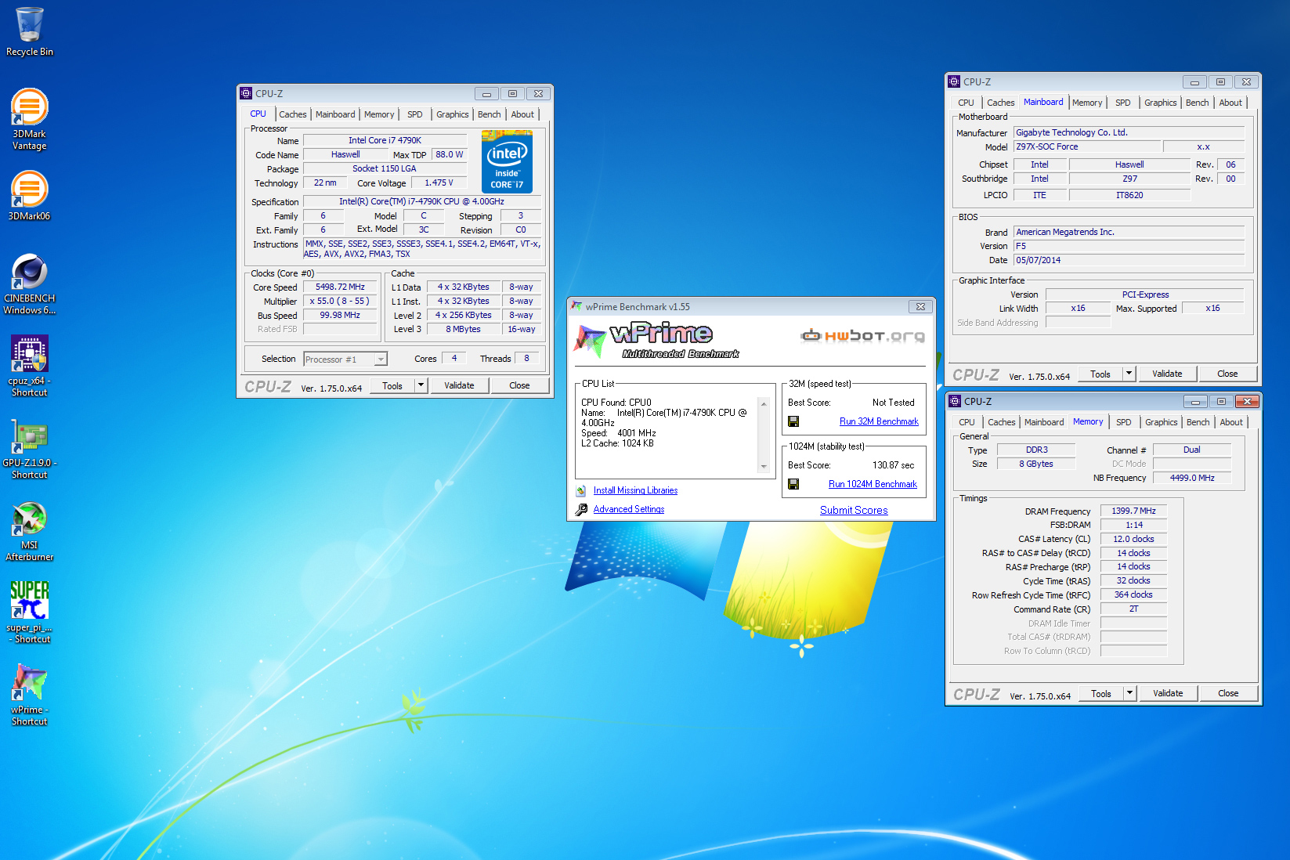1290x860 pixels.
Task: Open About tab in left CPU-Z window
Action: point(522,114)
